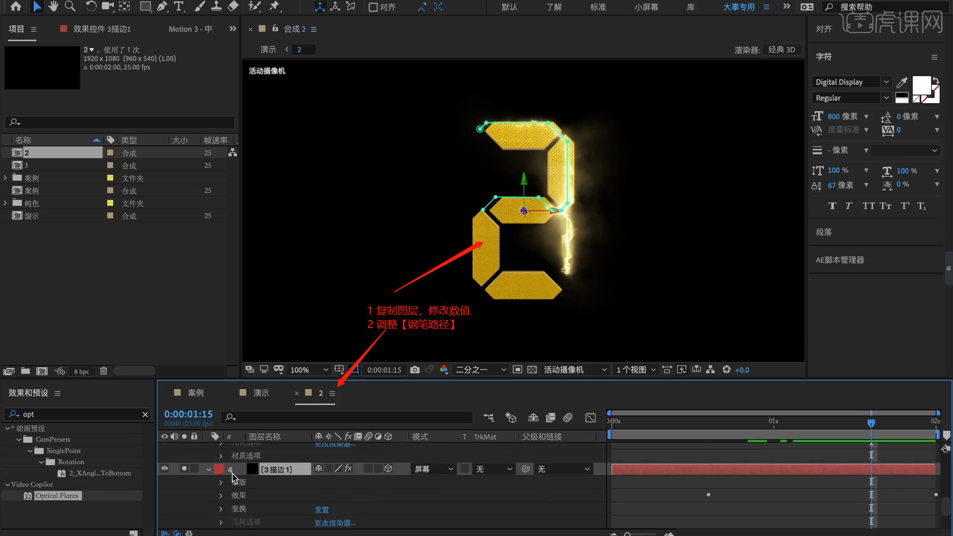Select the Selection arrow tool
This screenshot has height=536, width=953.
coord(37,6)
